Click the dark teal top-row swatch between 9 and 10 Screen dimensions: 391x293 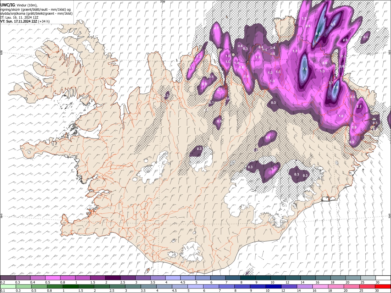click(263, 278)
